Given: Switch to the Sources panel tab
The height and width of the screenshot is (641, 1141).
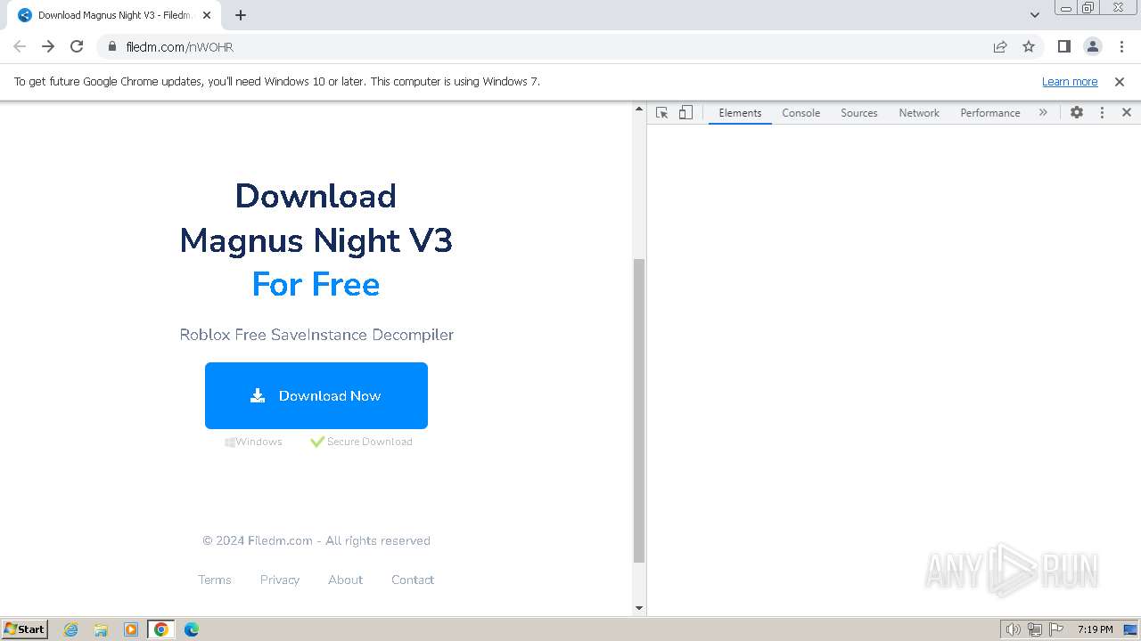Looking at the screenshot, I should coord(859,113).
